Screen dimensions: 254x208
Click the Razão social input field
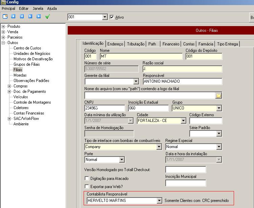[183, 69]
